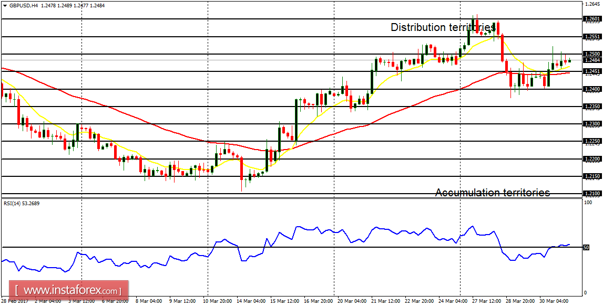Select the RSI(14) 53.2689 indicator label
603x307 pixels.
click(x=21, y=203)
